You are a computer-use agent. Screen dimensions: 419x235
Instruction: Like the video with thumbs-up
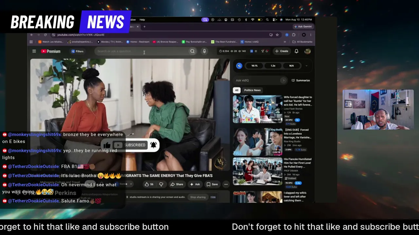click(x=149, y=184)
